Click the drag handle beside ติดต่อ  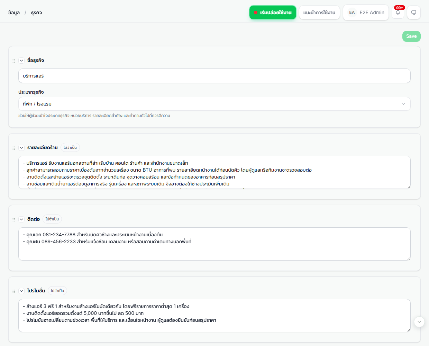click(14, 220)
